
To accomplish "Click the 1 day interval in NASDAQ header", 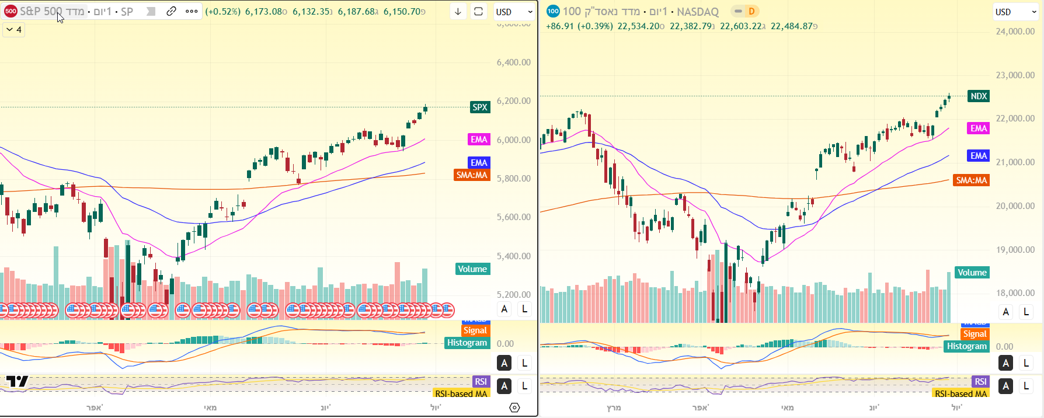I will (658, 11).
